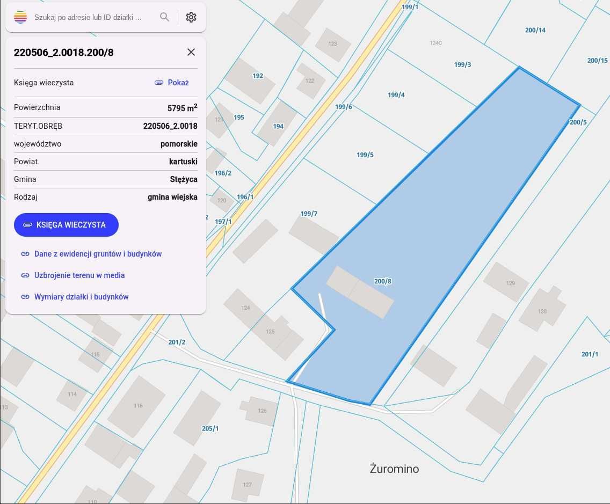Viewport: 610px width, 504px height.
Task: Click parcel 197/1 label on map
Action: coord(223,222)
